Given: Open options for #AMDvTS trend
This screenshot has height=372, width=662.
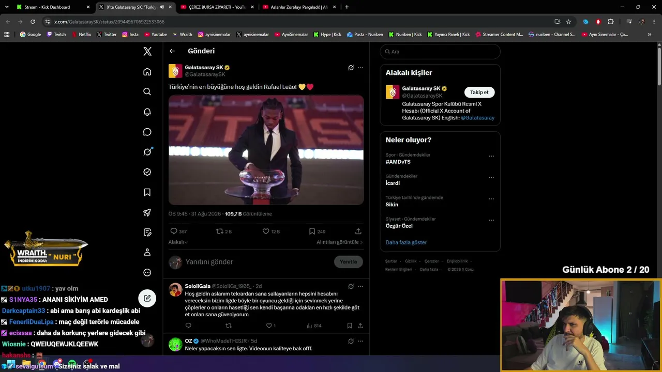Looking at the screenshot, I should 491,156.
